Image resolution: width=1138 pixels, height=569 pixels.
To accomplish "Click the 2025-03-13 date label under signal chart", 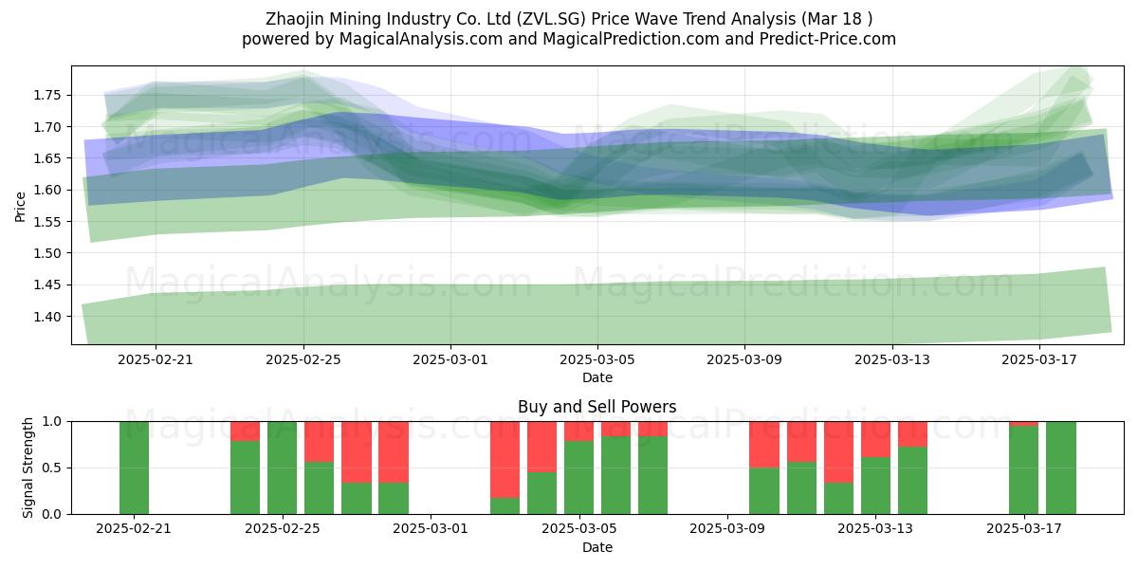I will 874,529.
